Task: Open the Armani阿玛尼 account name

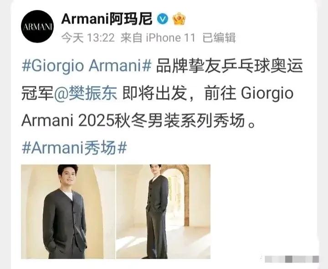Action: 107,19
